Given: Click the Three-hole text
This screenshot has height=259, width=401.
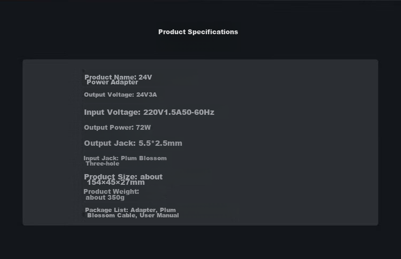Looking at the screenshot, I should (x=103, y=163).
